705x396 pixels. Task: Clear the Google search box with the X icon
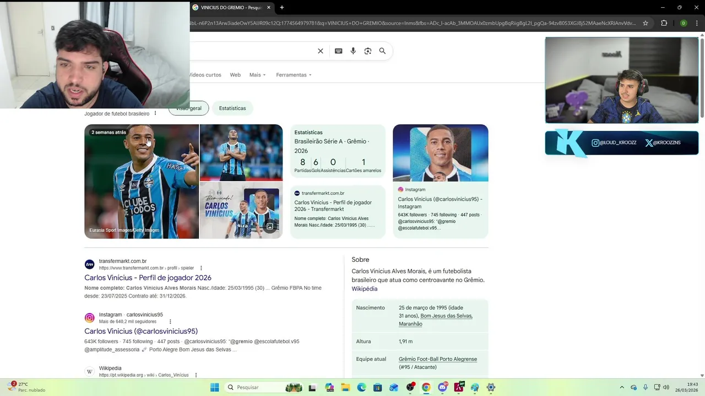[321, 51]
